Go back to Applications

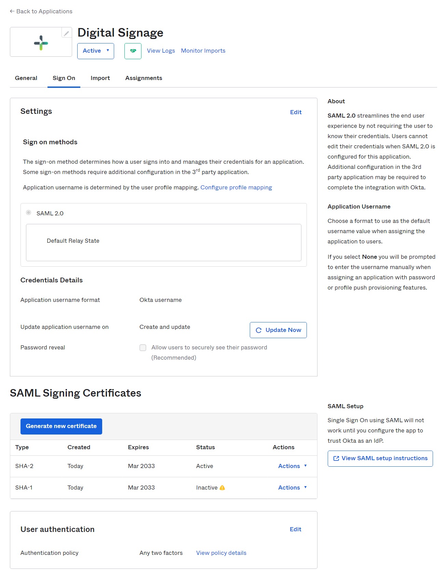[x=41, y=11]
